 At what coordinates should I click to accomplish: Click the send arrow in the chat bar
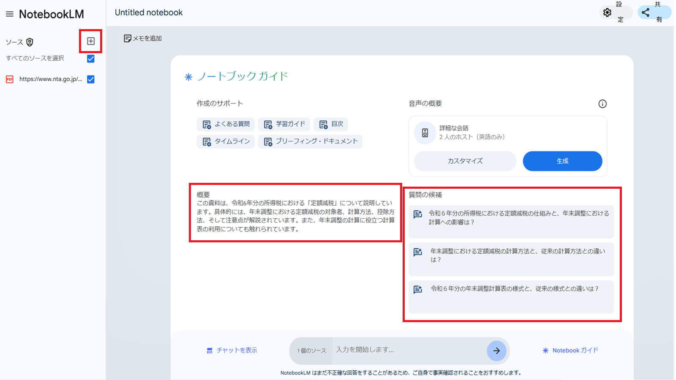click(497, 350)
